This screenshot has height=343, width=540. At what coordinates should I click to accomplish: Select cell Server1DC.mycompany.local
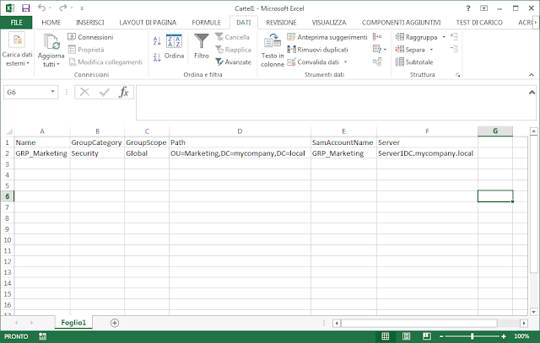click(427, 153)
